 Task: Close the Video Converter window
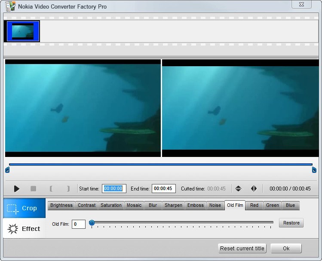[x=301, y=4]
